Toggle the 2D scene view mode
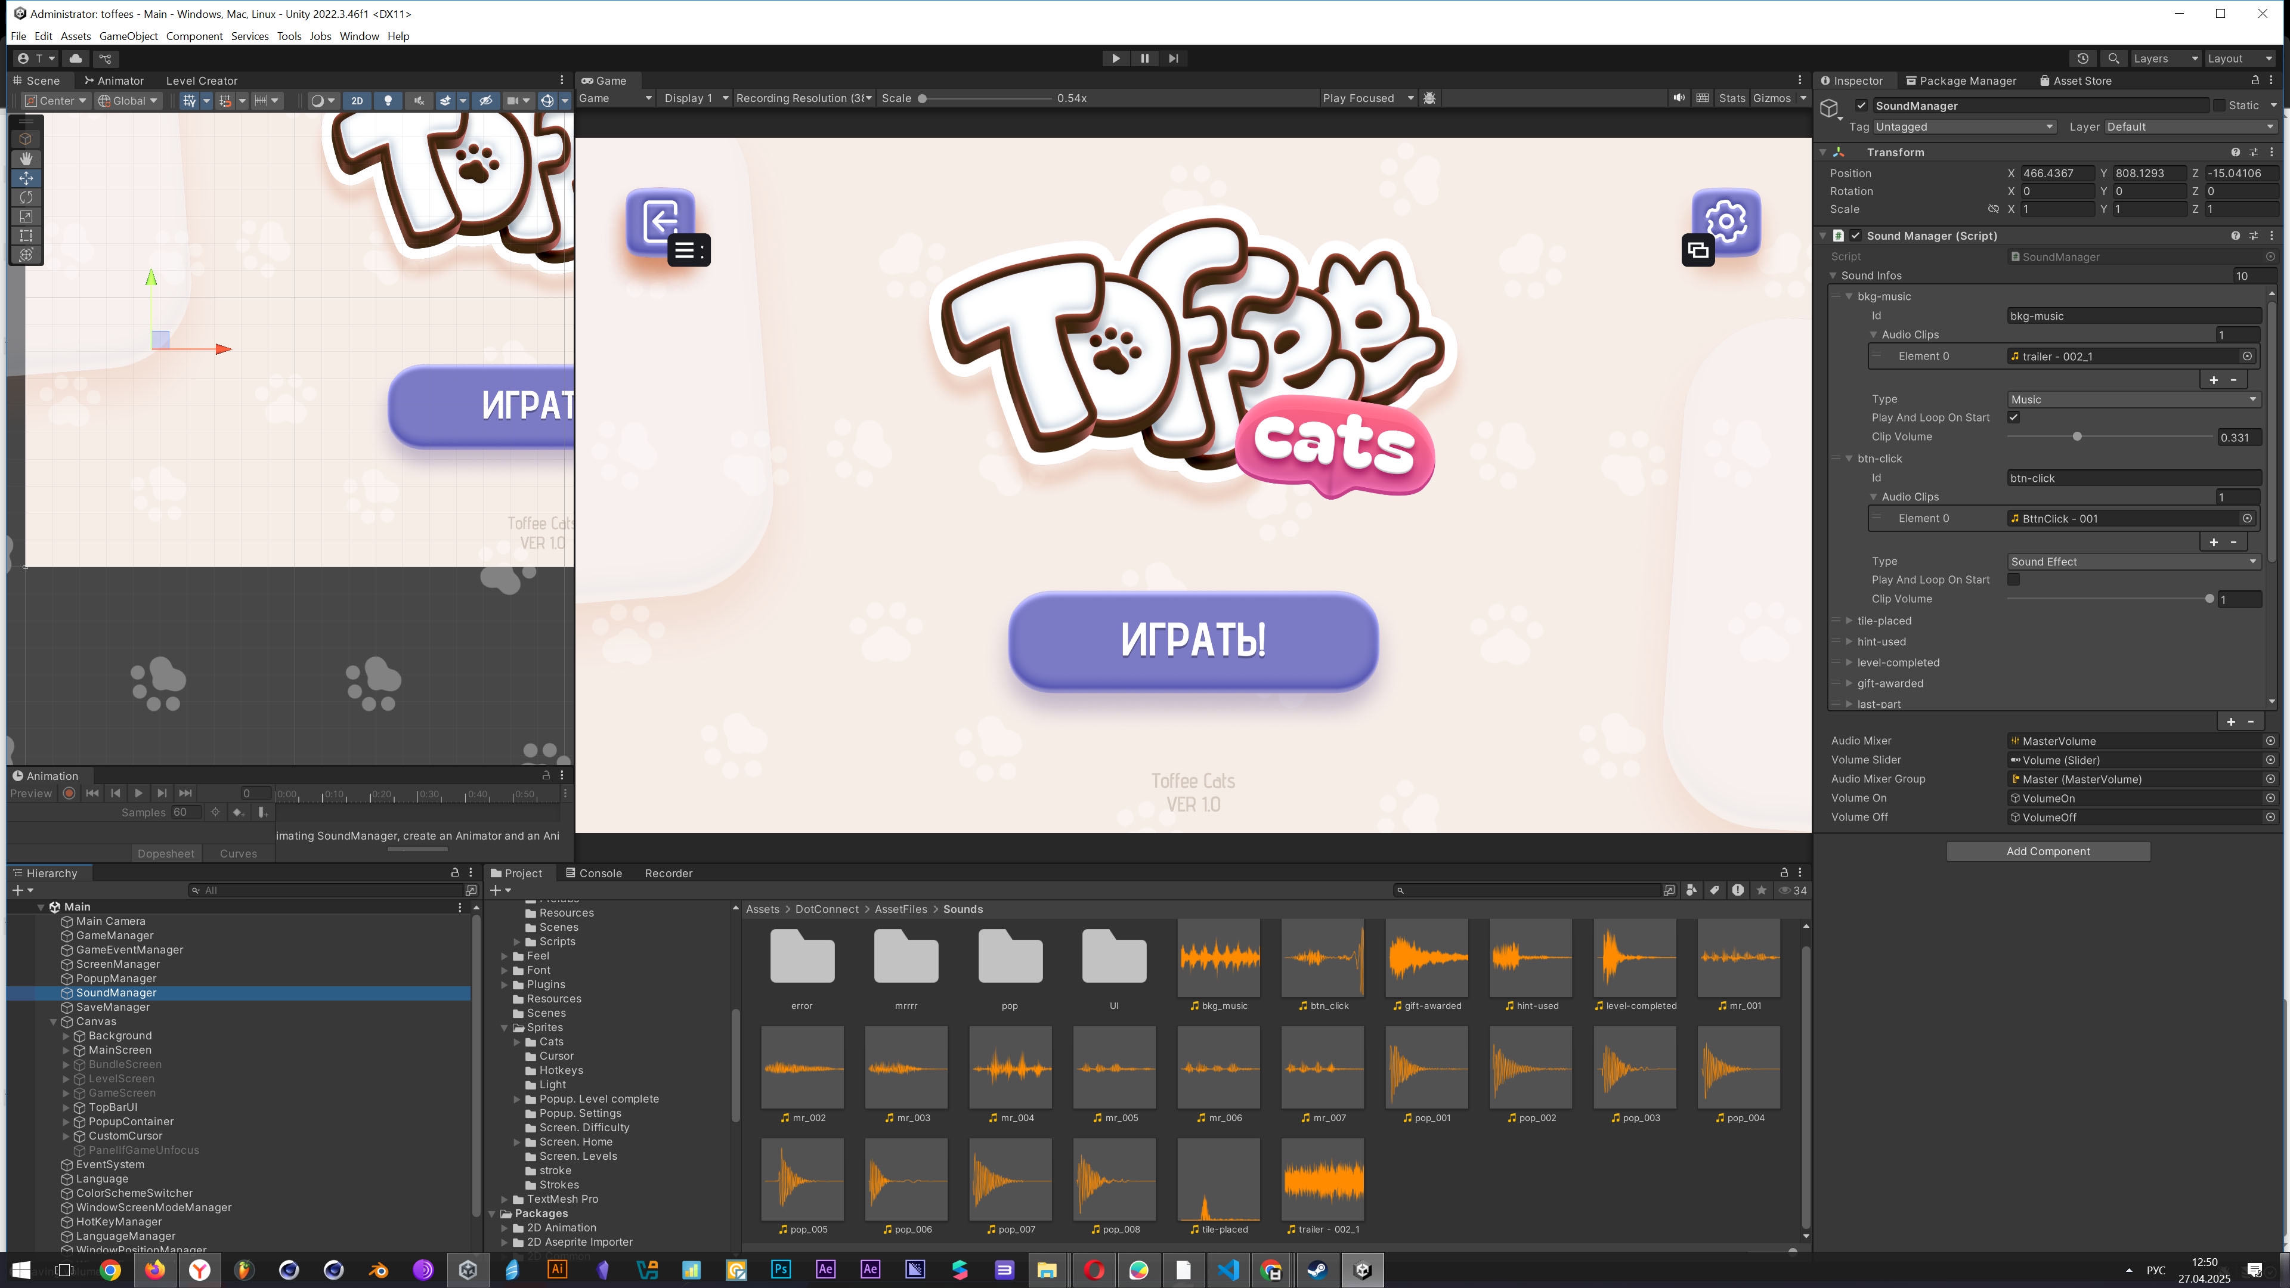Image resolution: width=2290 pixels, height=1288 pixels. (357, 100)
